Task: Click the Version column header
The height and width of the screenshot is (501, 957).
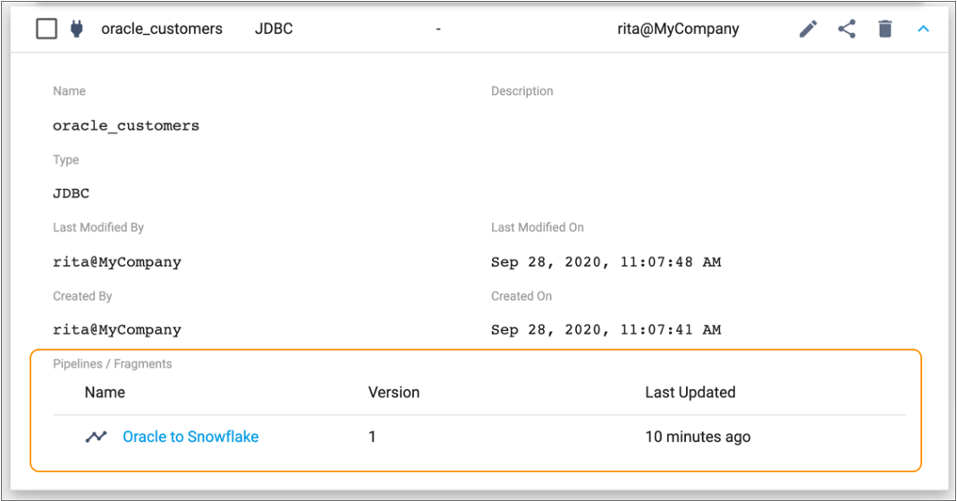Action: tap(393, 392)
